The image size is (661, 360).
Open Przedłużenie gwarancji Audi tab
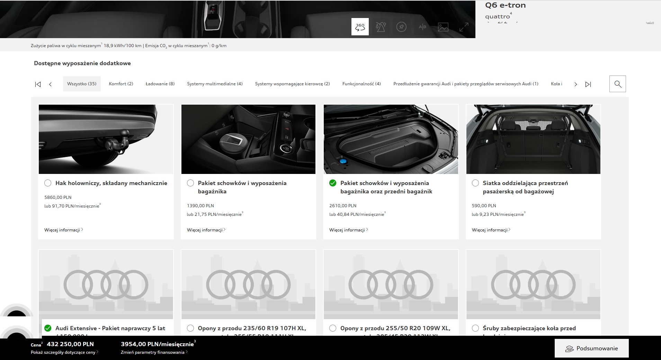[466, 84]
